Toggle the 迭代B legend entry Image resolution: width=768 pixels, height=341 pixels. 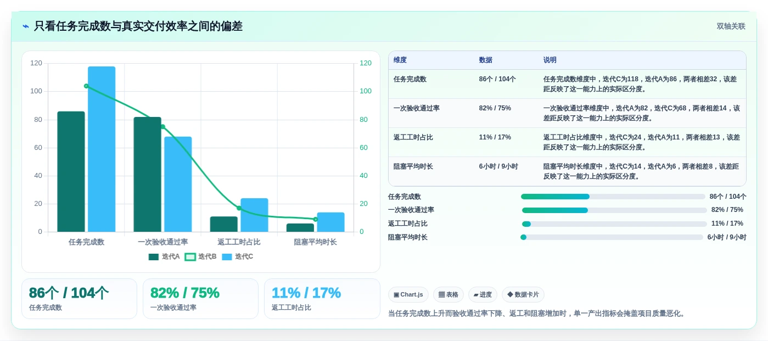tap(200, 256)
